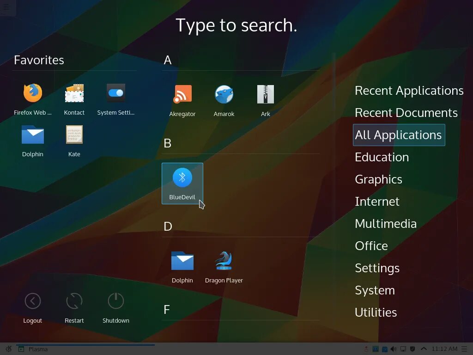This screenshot has width=473, height=355.
Task: Open Akregator feed reader
Action: [182, 100]
